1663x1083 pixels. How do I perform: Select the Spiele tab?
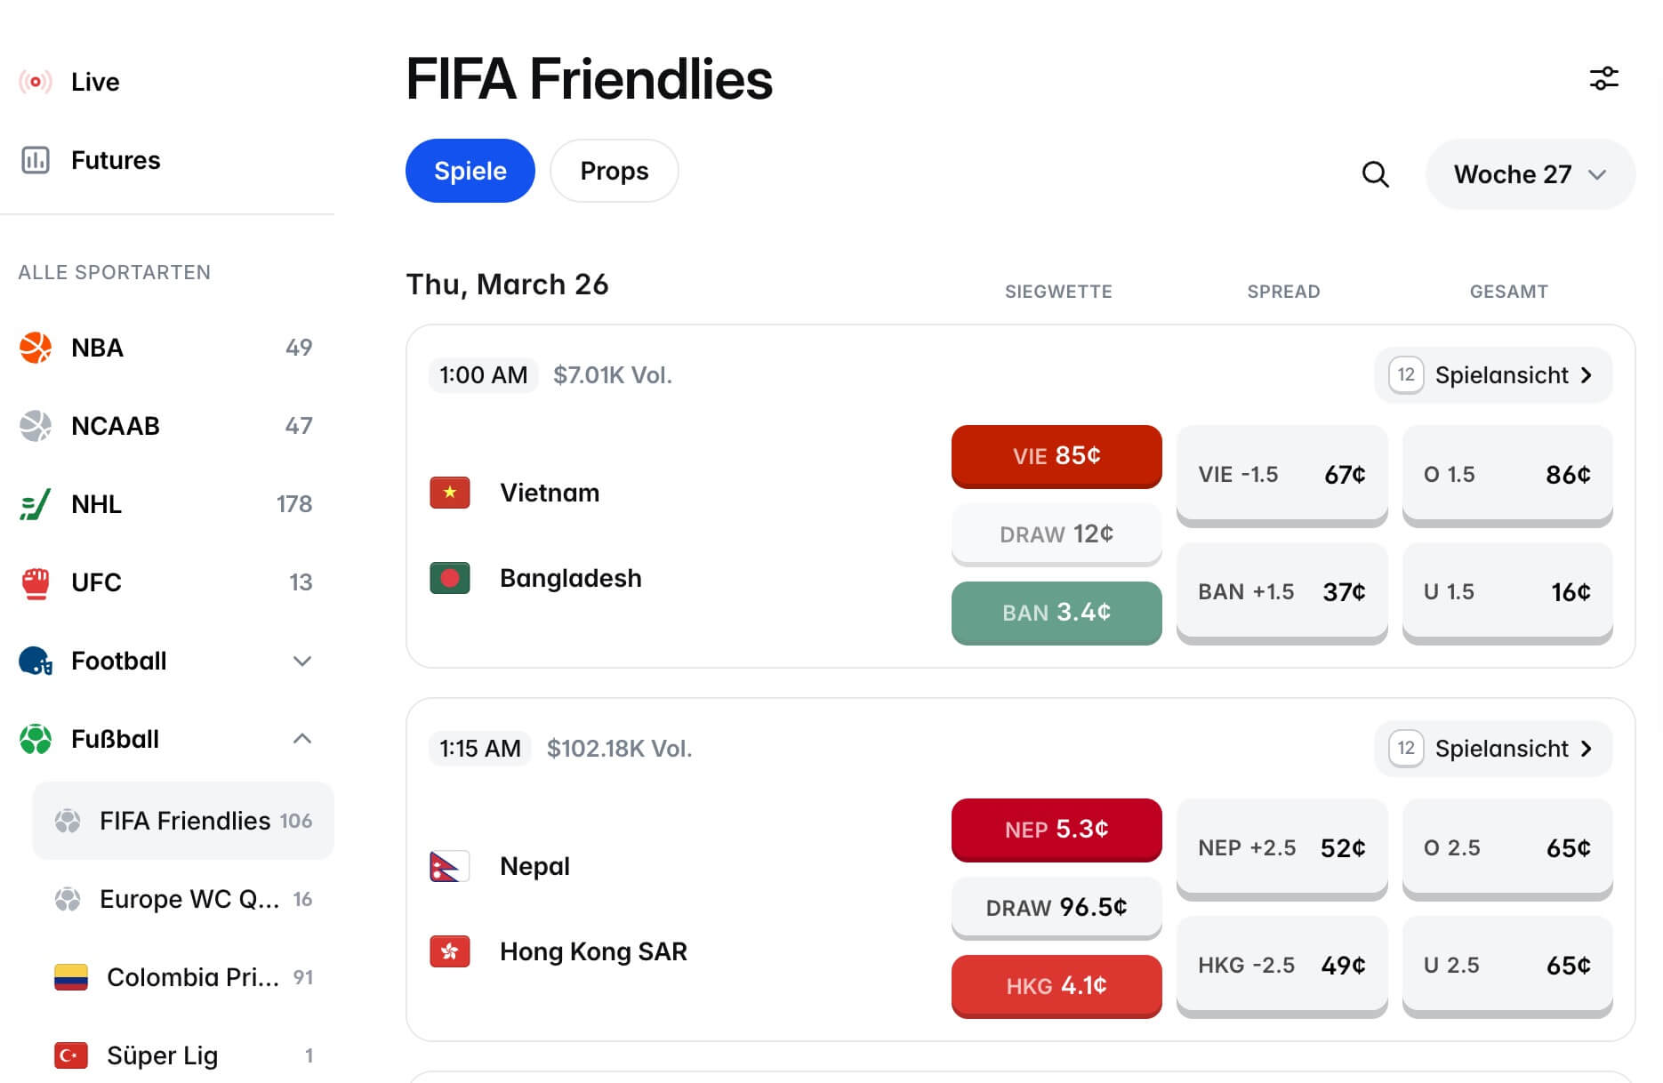470,171
